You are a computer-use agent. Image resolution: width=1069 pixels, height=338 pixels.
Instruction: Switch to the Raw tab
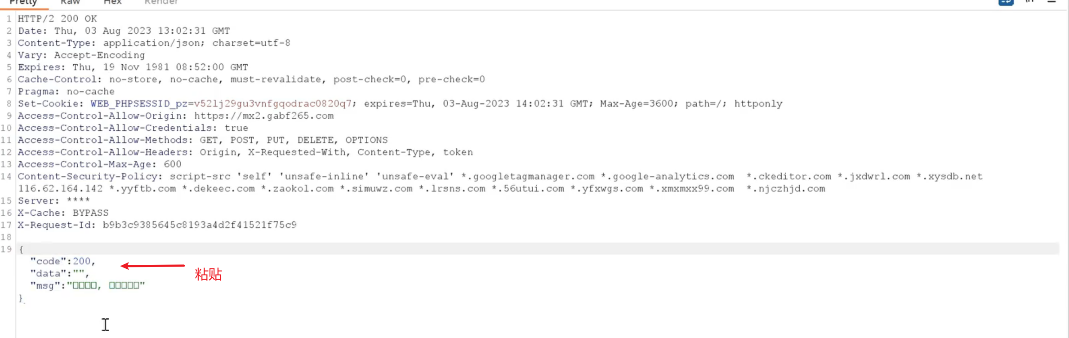point(70,2)
